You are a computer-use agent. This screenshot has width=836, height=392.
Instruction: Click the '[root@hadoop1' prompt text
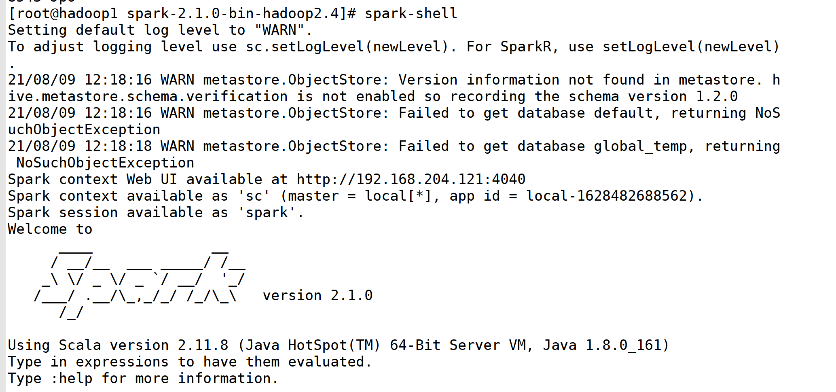pos(63,14)
